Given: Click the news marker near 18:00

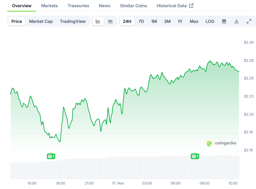Looking at the screenshot, I should [51, 156].
